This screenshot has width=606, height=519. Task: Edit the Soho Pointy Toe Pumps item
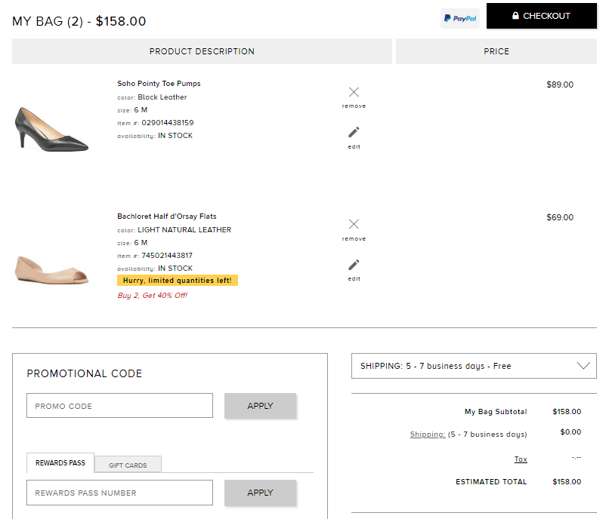354,136
